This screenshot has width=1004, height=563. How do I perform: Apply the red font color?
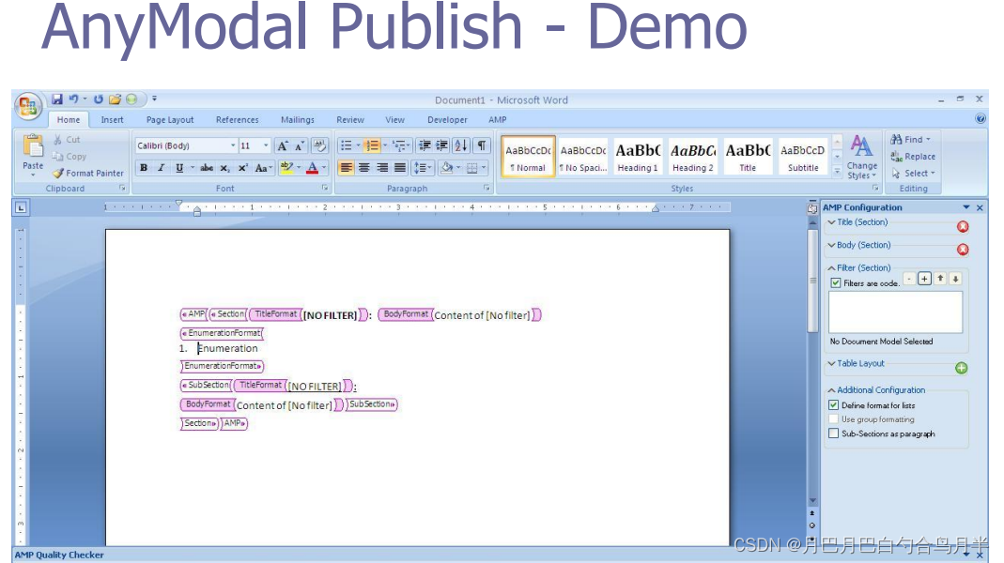point(313,168)
